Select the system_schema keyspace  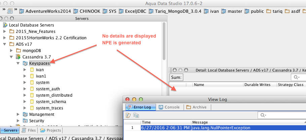coord(51,102)
